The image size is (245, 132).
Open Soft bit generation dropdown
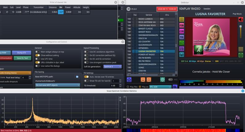click(112, 66)
